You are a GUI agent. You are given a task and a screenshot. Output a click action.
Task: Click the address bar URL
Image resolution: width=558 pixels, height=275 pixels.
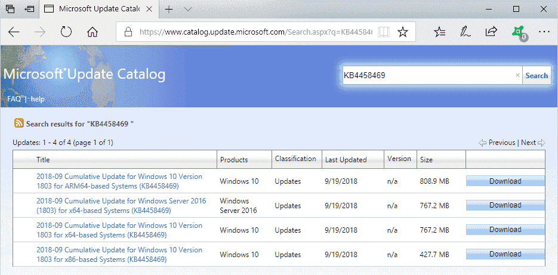pyautogui.click(x=256, y=32)
